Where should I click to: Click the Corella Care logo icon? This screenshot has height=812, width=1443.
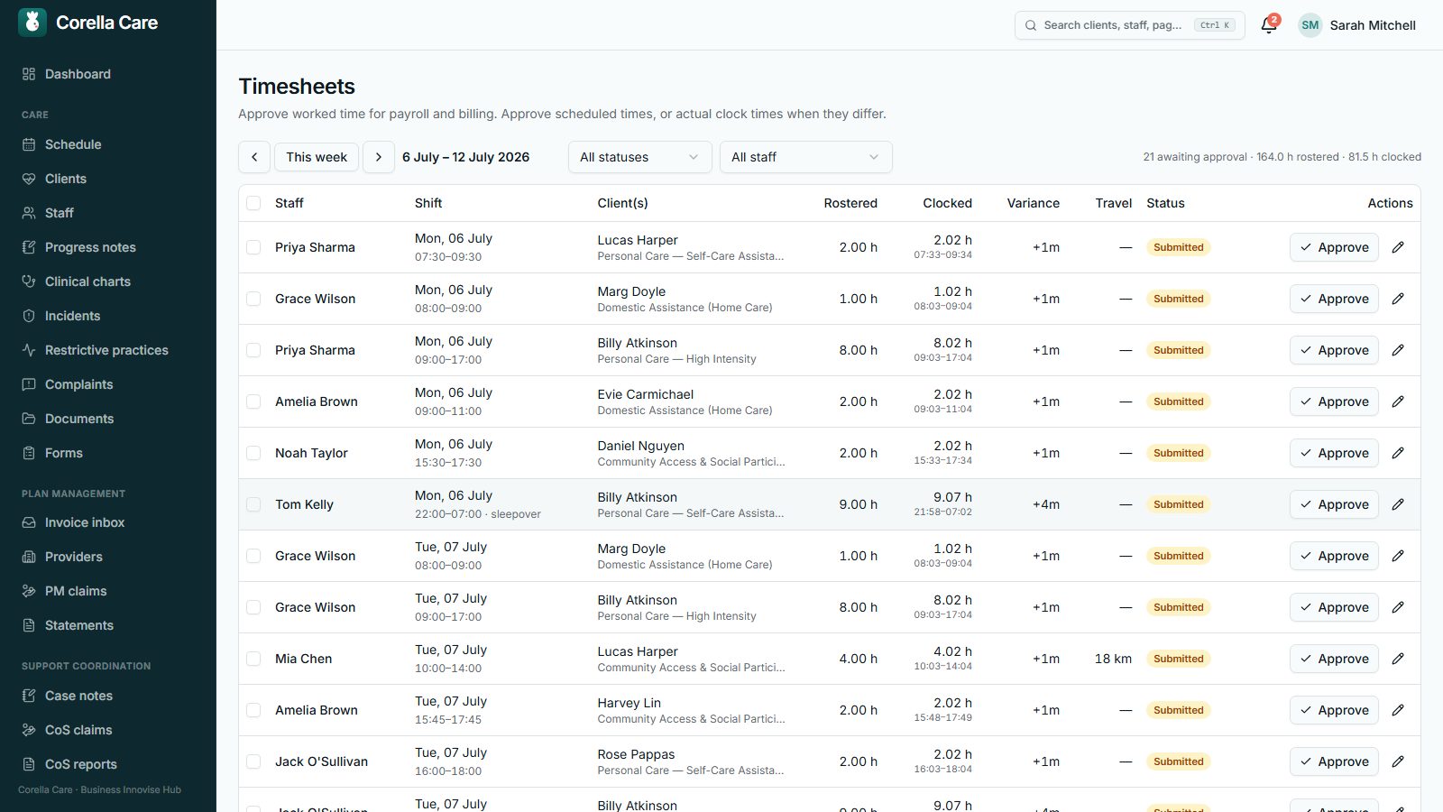32,23
